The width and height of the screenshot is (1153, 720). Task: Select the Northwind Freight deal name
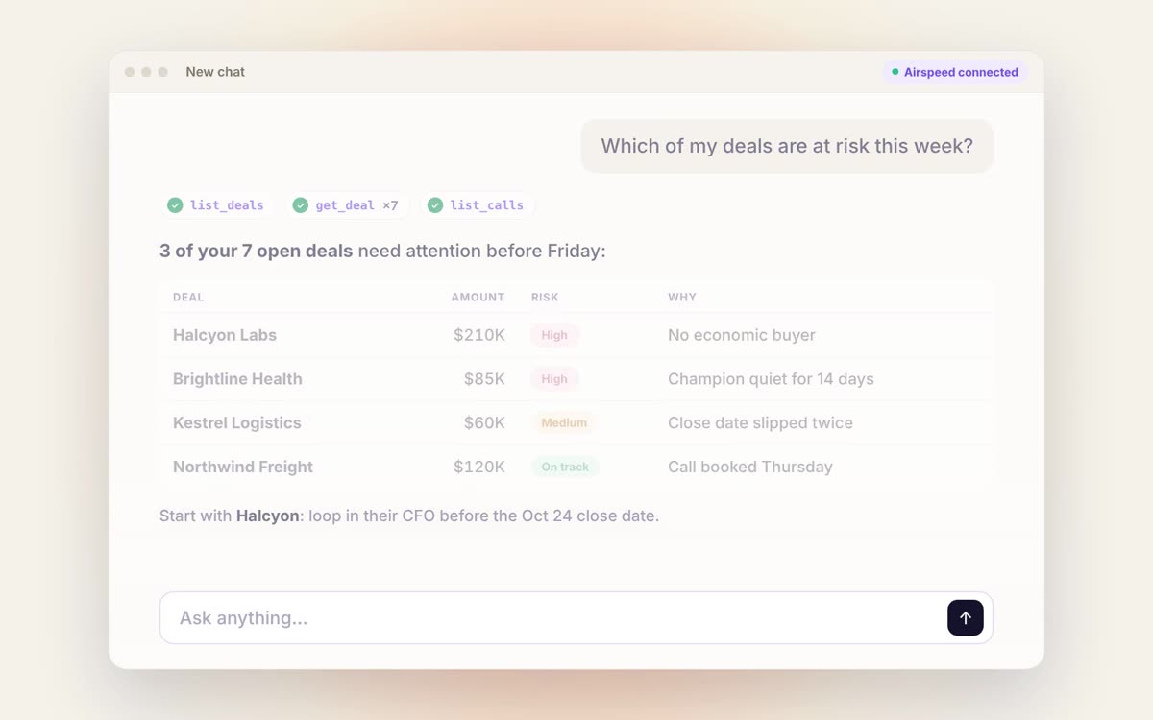243,468
